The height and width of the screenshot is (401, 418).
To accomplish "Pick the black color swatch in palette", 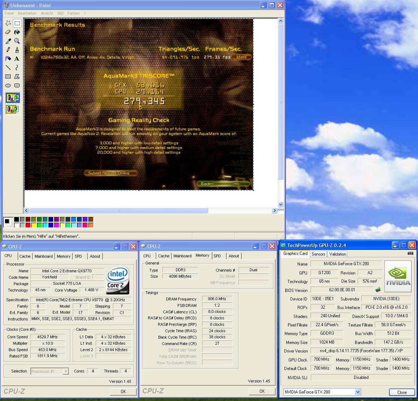I will click(x=16, y=220).
